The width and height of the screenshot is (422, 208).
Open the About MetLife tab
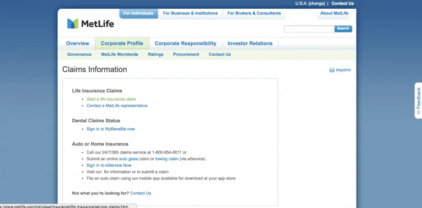click(334, 13)
